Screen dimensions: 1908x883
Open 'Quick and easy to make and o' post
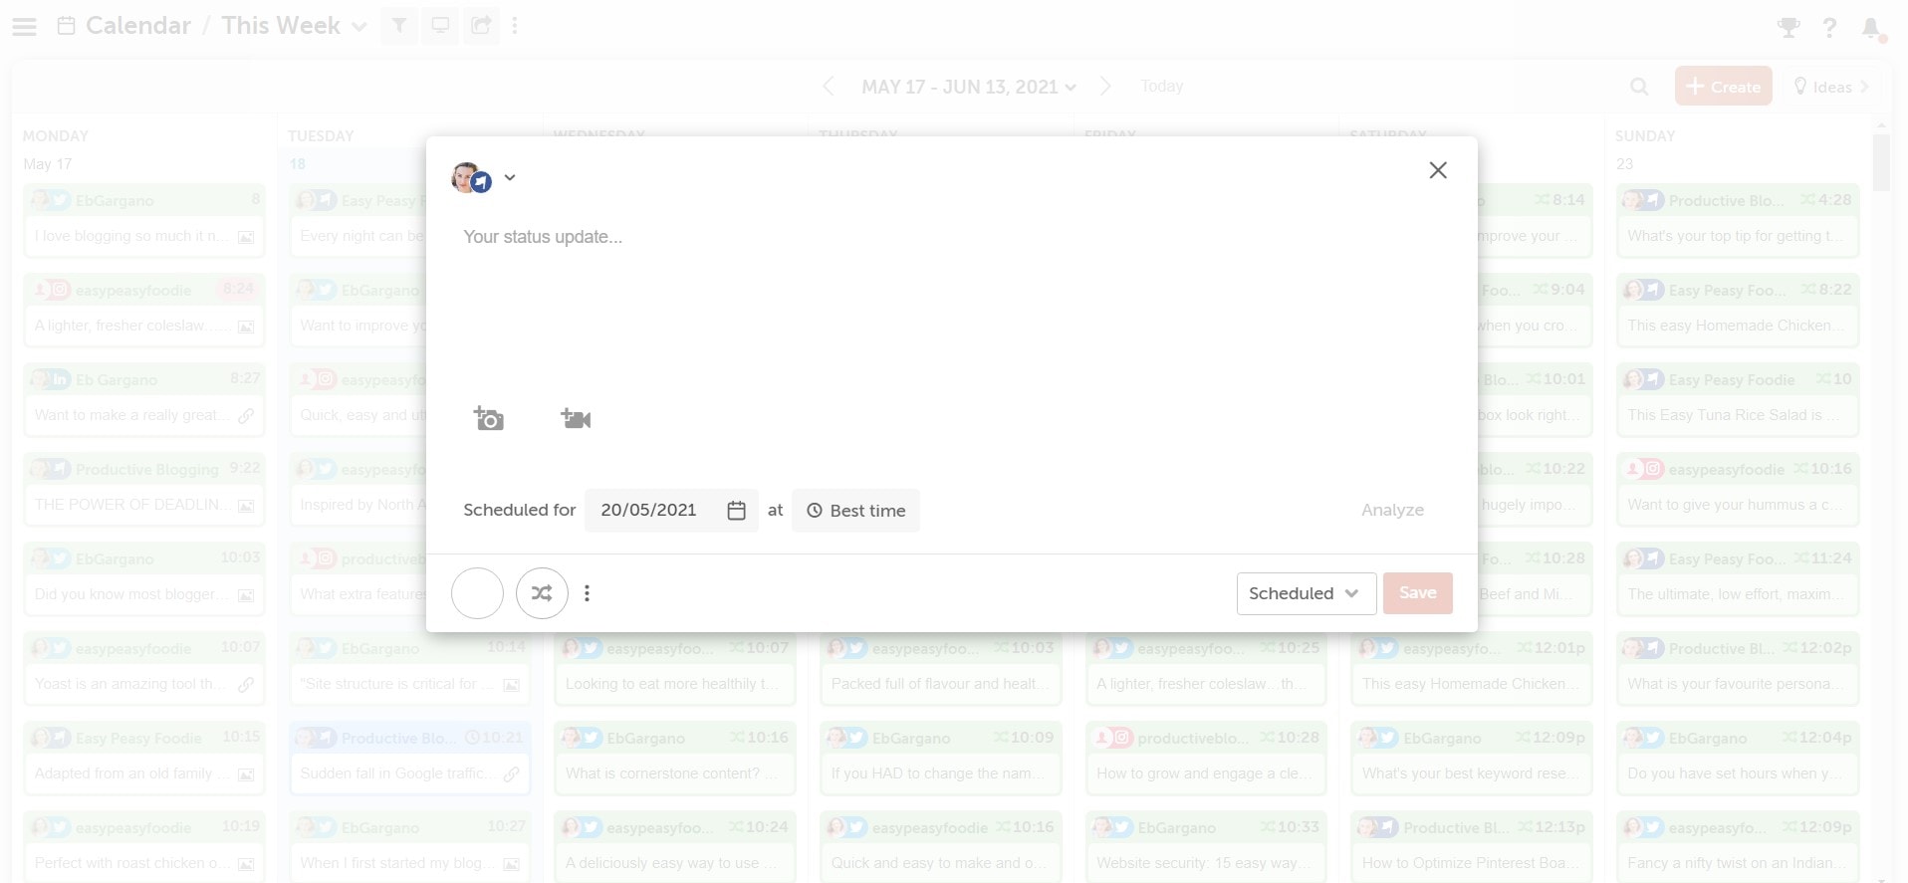tap(940, 846)
